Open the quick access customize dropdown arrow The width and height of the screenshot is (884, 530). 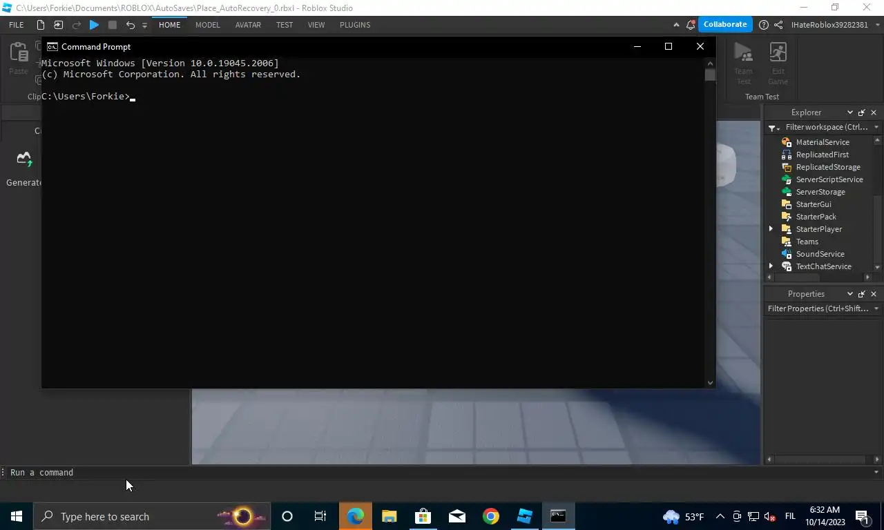pos(144,26)
